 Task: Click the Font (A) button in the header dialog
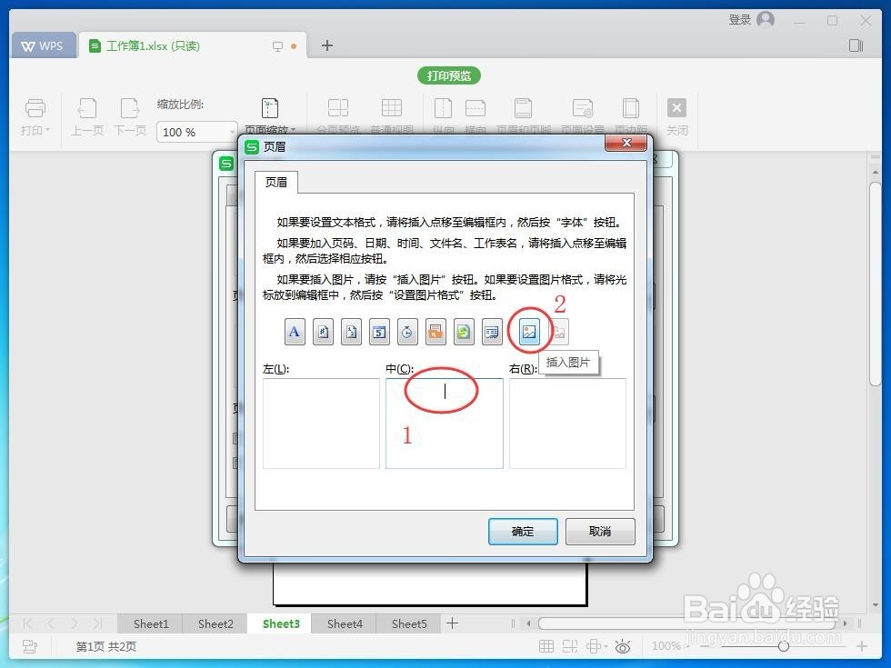pos(294,332)
